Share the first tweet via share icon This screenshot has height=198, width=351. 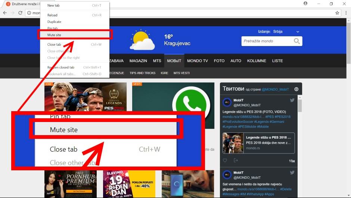pyautogui.click(x=236, y=161)
